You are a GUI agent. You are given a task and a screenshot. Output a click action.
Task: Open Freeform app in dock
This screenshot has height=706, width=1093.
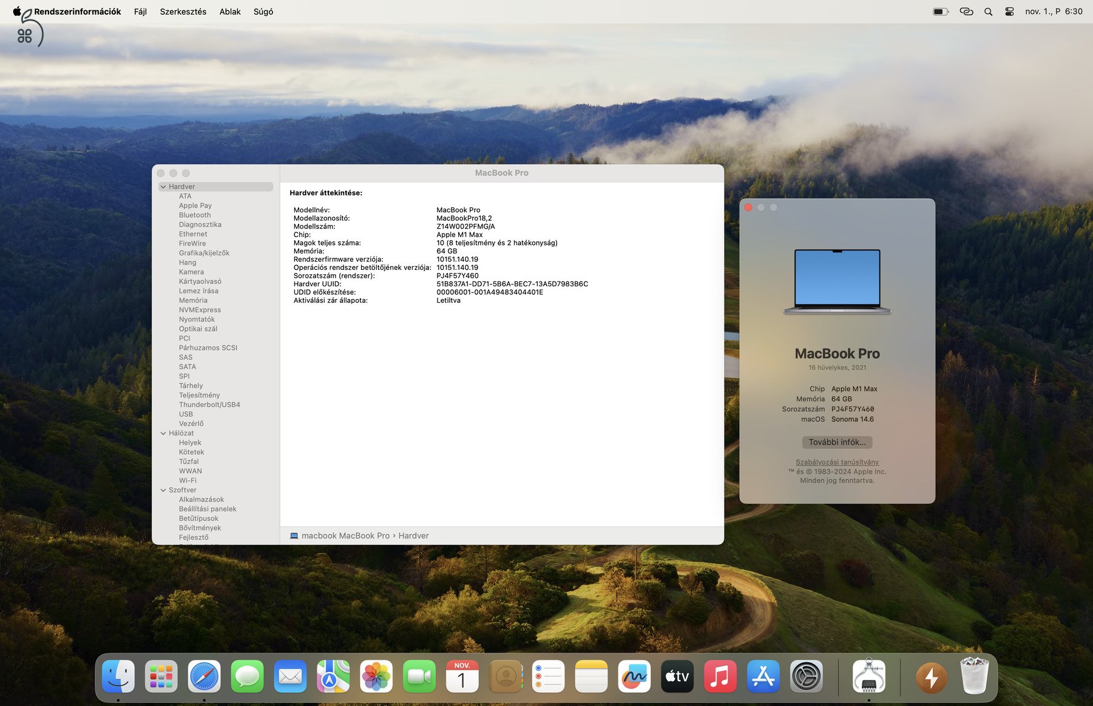tap(634, 676)
